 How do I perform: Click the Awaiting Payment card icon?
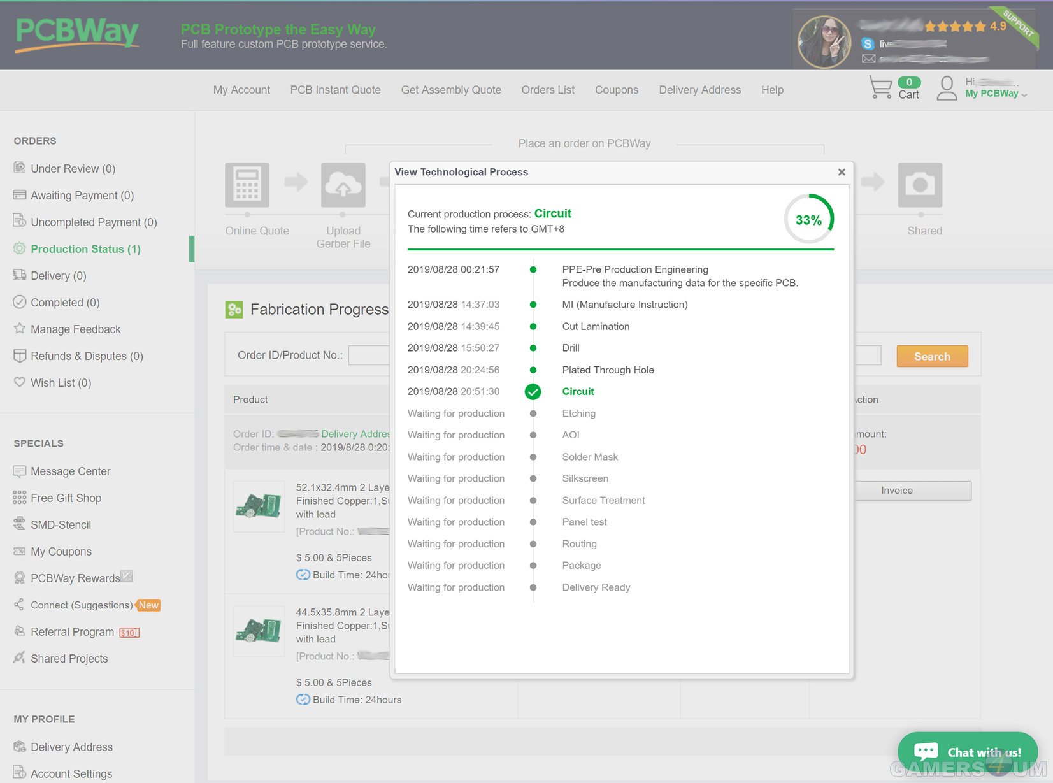tap(20, 194)
